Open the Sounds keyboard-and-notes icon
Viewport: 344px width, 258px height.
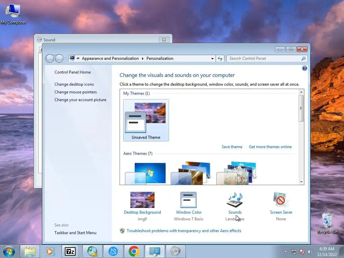coord(235,200)
